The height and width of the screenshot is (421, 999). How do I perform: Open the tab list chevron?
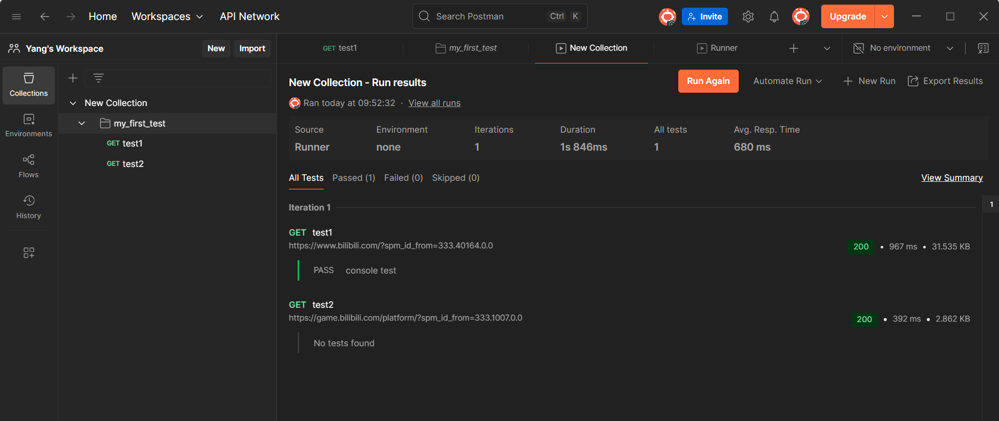(x=827, y=48)
